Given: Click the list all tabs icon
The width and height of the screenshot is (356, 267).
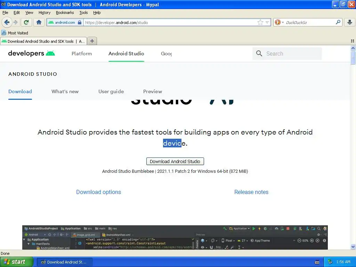Looking at the screenshot, I should [353, 41].
